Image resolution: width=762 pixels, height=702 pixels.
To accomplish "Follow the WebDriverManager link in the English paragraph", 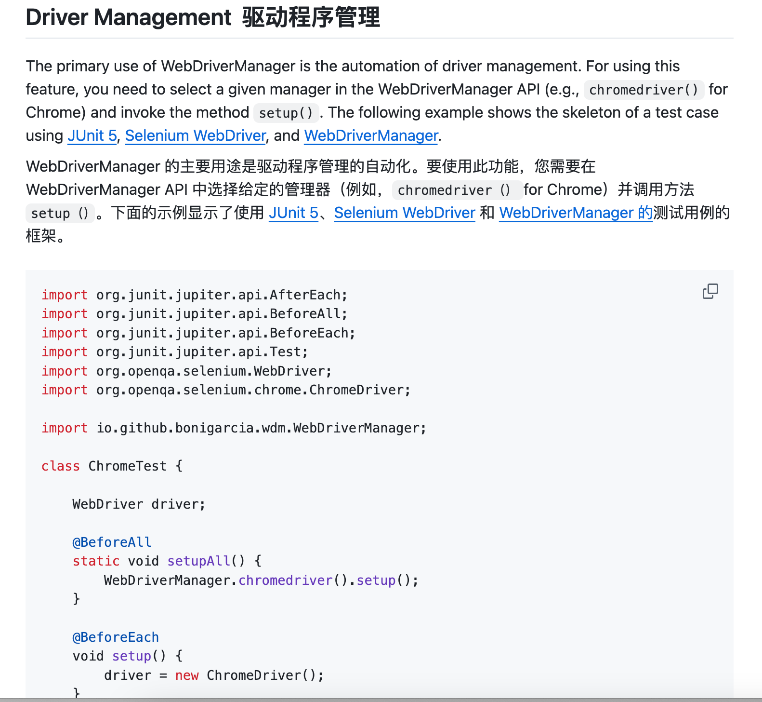I will (371, 135).
